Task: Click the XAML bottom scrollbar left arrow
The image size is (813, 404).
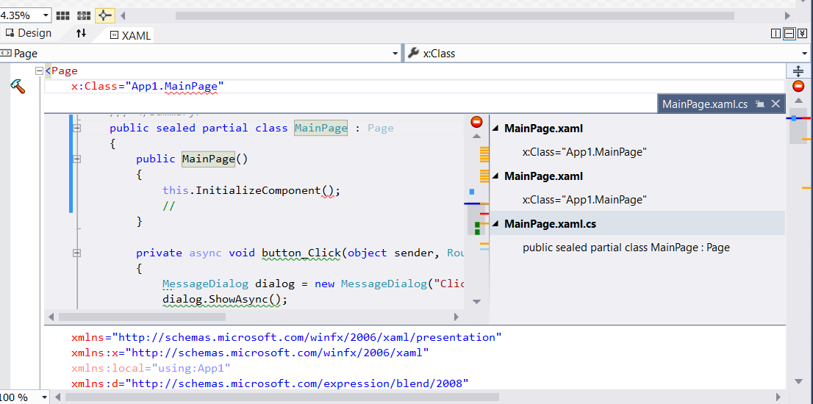Action: (x=58, y=398)
